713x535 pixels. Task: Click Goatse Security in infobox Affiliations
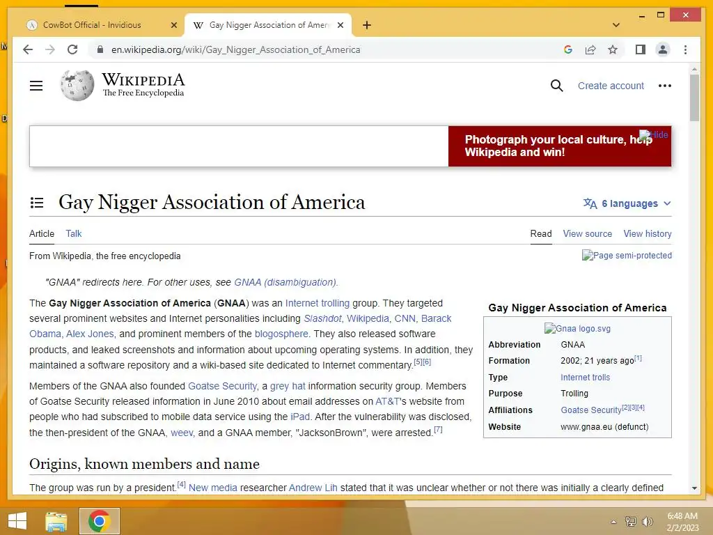tap(590, 410)
